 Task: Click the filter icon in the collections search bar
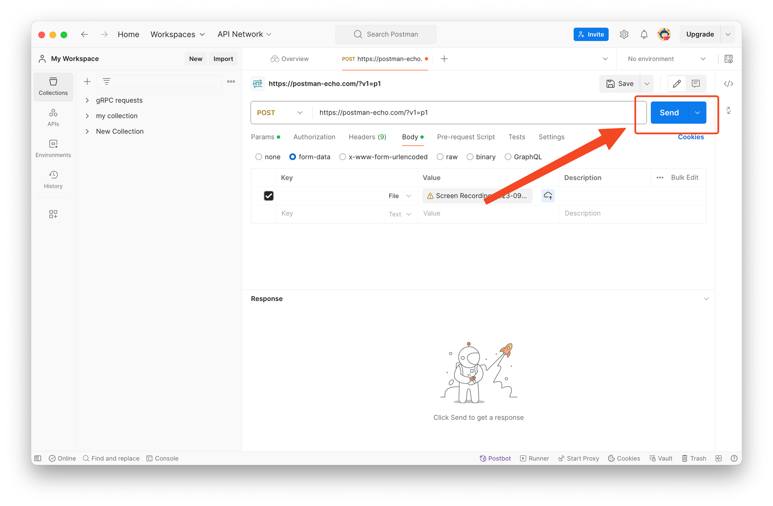coord(107,82)
